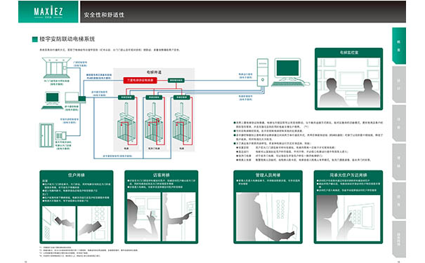The height and width of the screenshot is (263, 425).
Task: Click the door intercom panel icon
Action: point(60,135)
